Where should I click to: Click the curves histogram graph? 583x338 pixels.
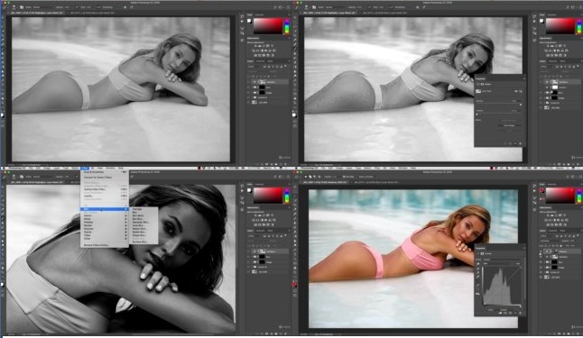502,286
